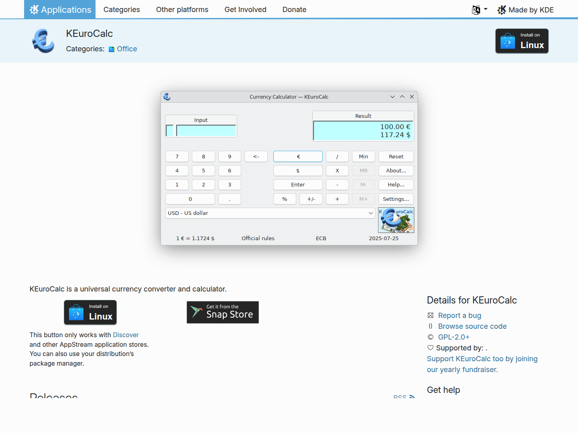Click the MR memory recall key

(364, 171)
